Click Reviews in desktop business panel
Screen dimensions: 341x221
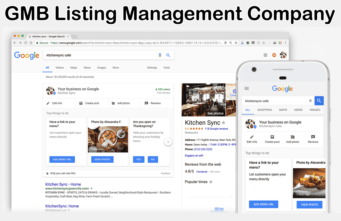[x=153, y=103]
